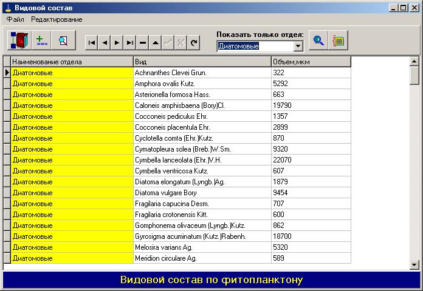Select the Asterionella formosa Hass. cell
Viewport: 423px width, 291px height.
(x=202, y=95)
